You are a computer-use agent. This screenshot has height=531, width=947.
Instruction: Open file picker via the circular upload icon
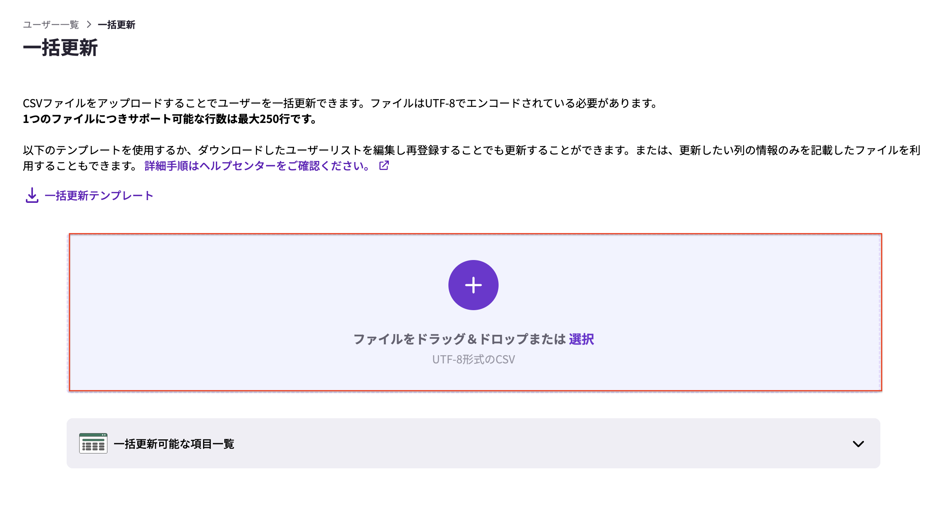point(473,285)
